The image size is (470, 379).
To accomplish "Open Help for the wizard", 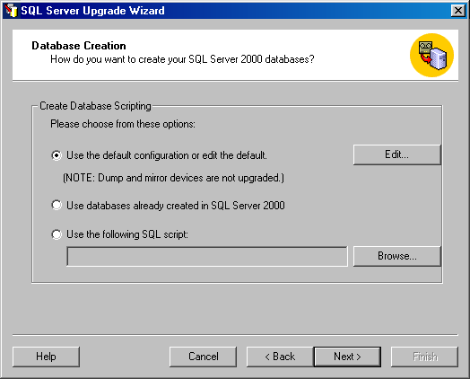I will [x=46, y=357].
